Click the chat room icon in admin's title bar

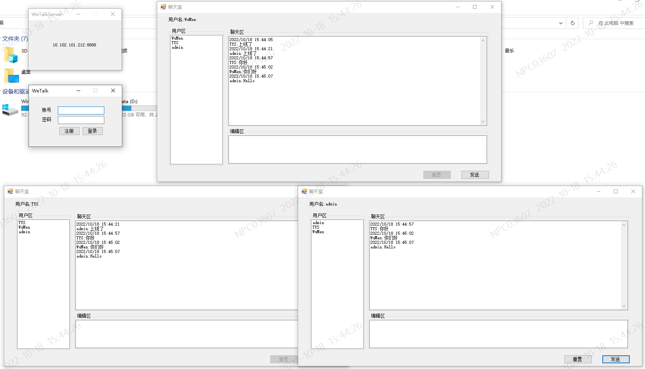[304, 191]
